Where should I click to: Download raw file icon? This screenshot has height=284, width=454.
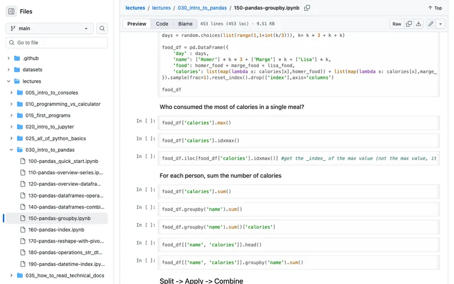pos(418,24)
